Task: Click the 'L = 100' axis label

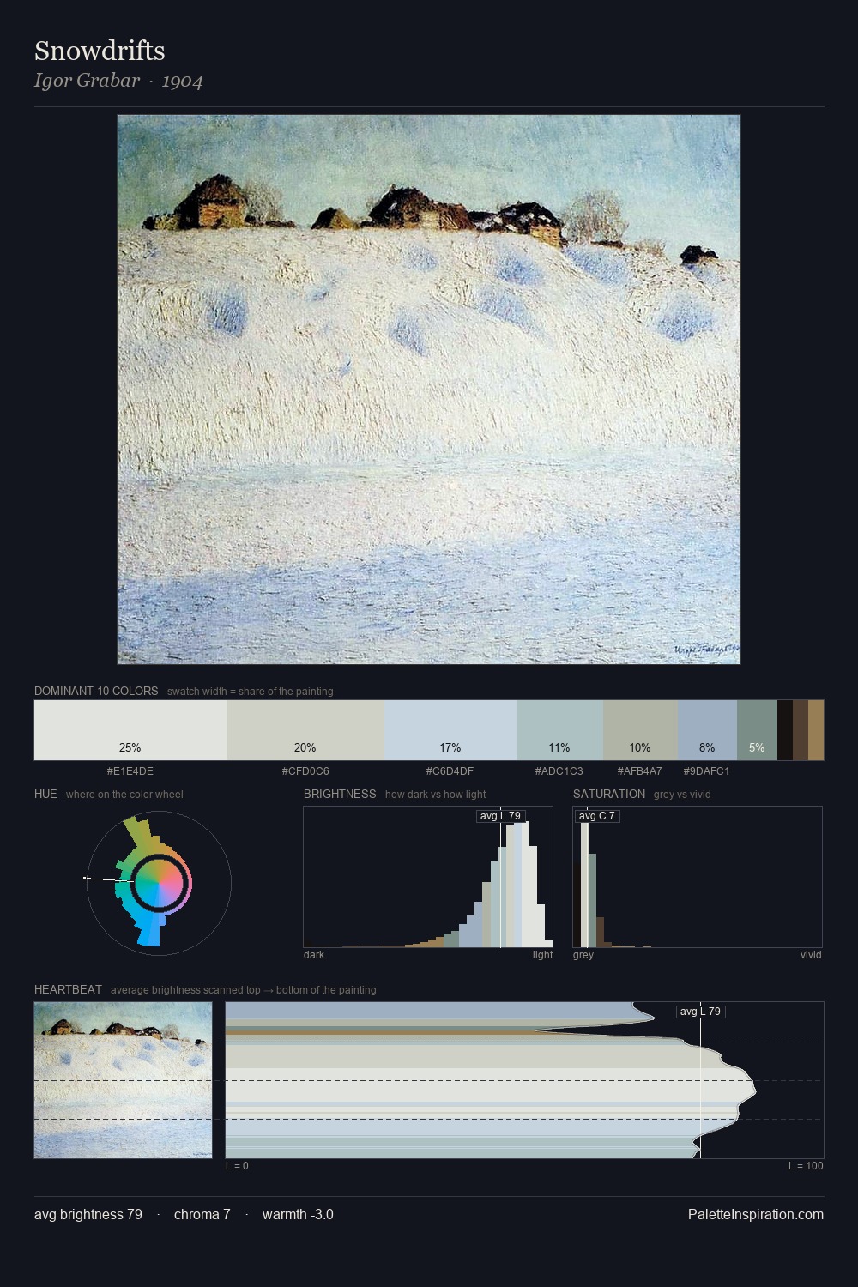Action: [806, 1166]
